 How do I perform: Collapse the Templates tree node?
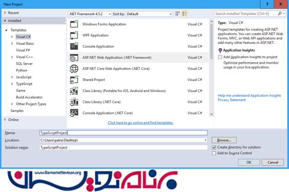click(6, 30)
